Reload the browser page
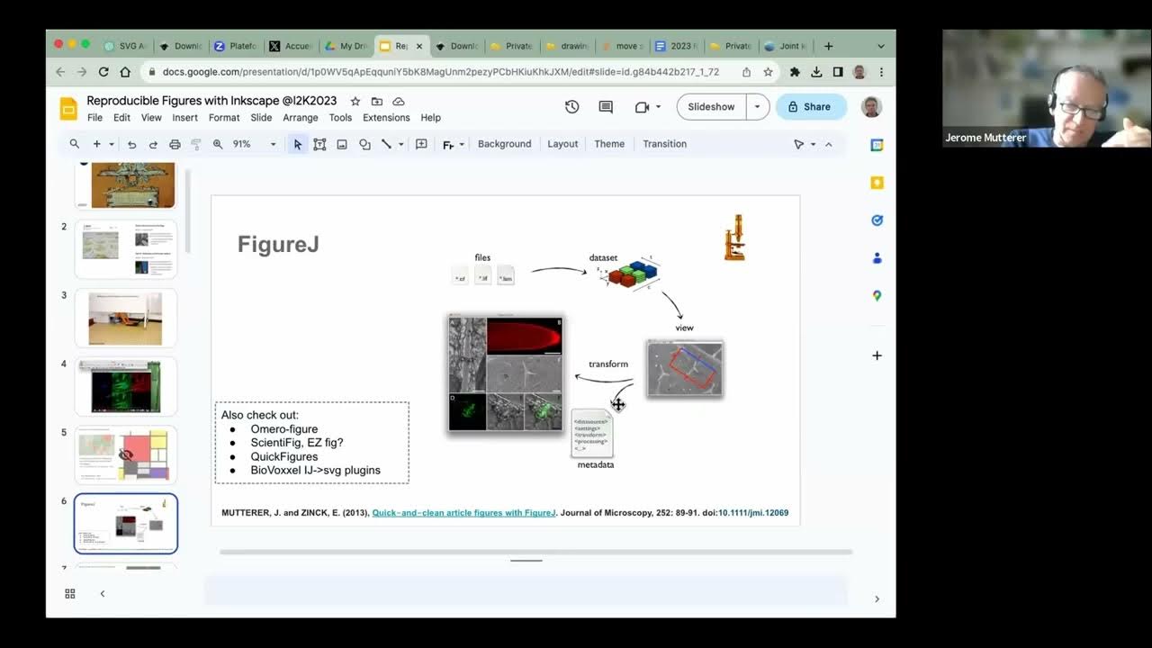The image size is (1152, 648). pos(103,72)
